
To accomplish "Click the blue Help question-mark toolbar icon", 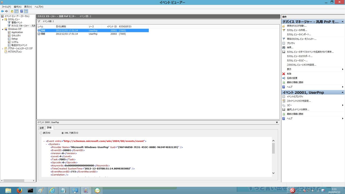I will pyautogui.click(x=22, y=11).
